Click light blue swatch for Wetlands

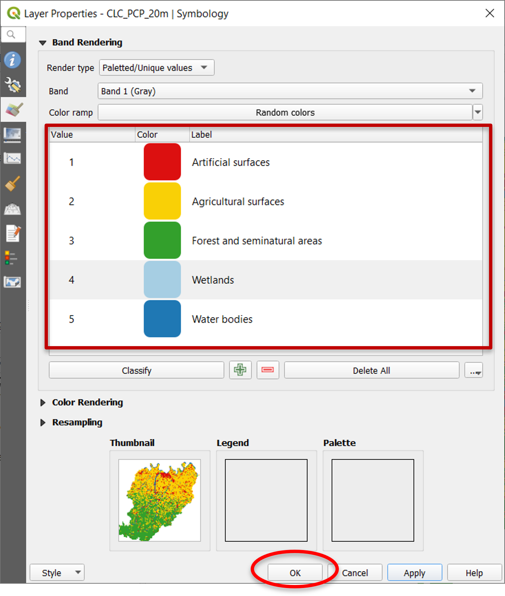pos(162,280)
